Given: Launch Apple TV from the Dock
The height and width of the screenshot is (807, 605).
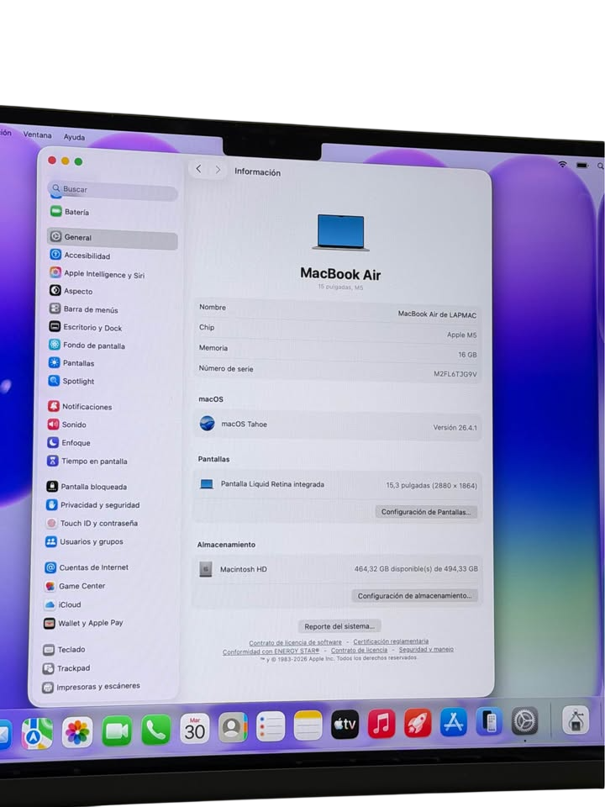Looking at the screenshot, I should point(345,724).
